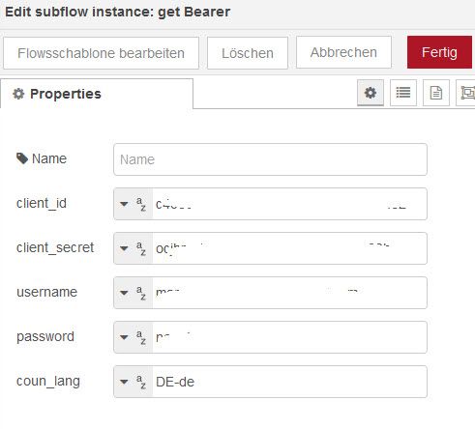Click the string type icon for client_id
The height and width of the screenshot is (429, 475).
[x=141, y=204]
